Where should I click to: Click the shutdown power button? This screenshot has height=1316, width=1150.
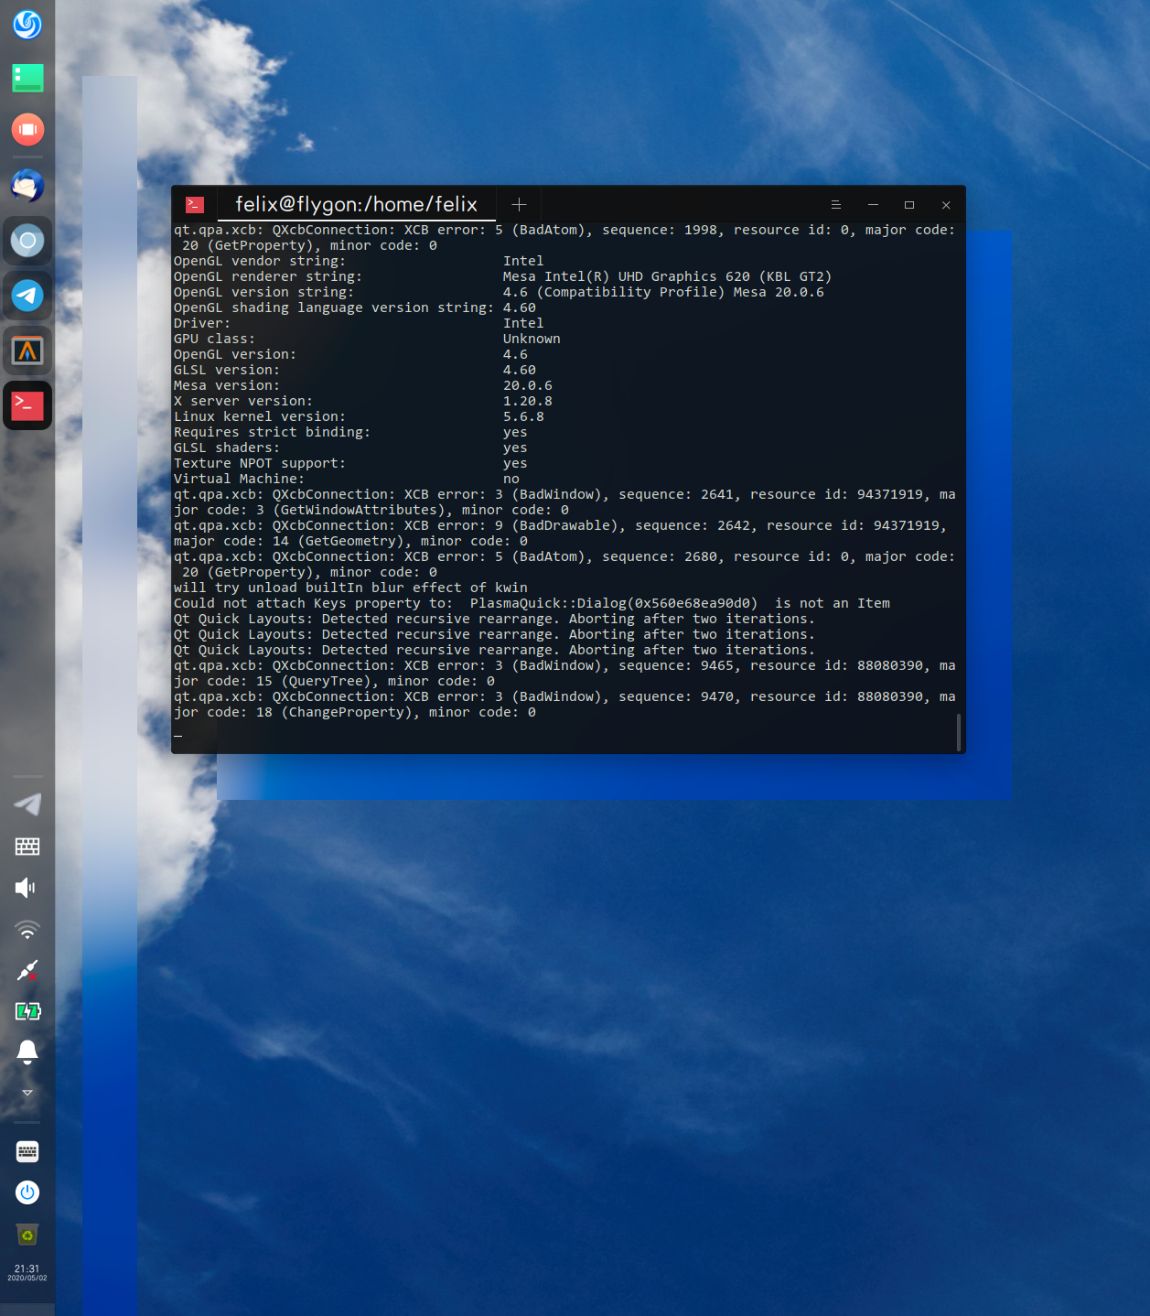(27, 1193)
